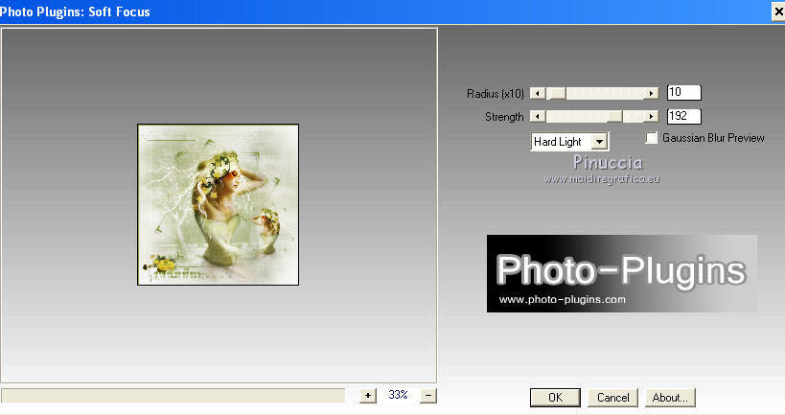785x415 pixels.
Task: Click the Strength slider thumb
Action: [614, 116]
